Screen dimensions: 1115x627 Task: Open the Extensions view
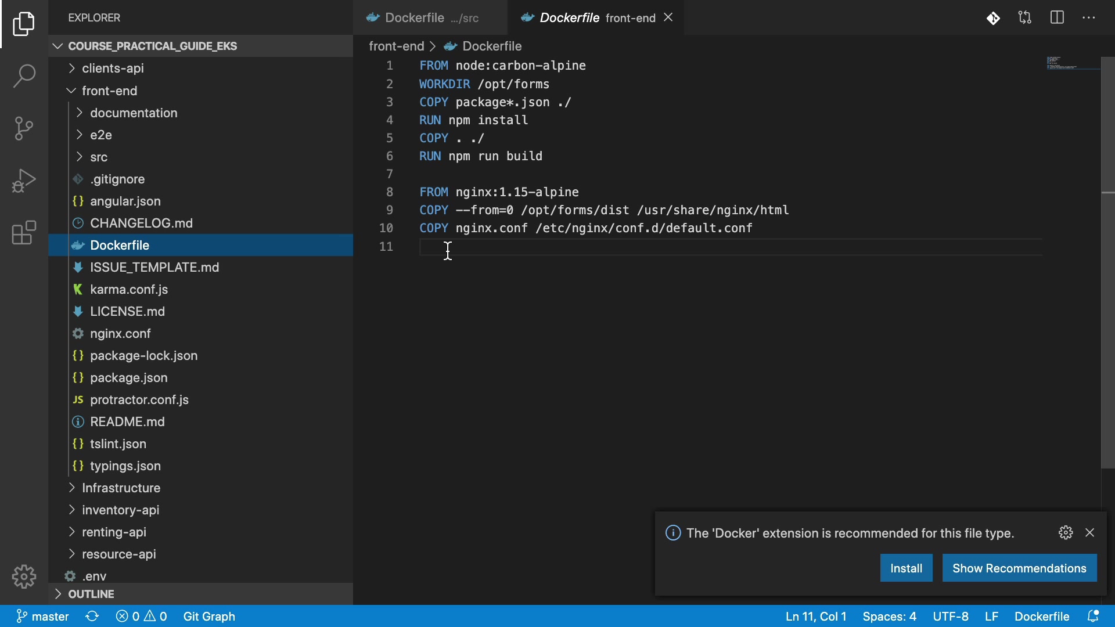point(24,233)
